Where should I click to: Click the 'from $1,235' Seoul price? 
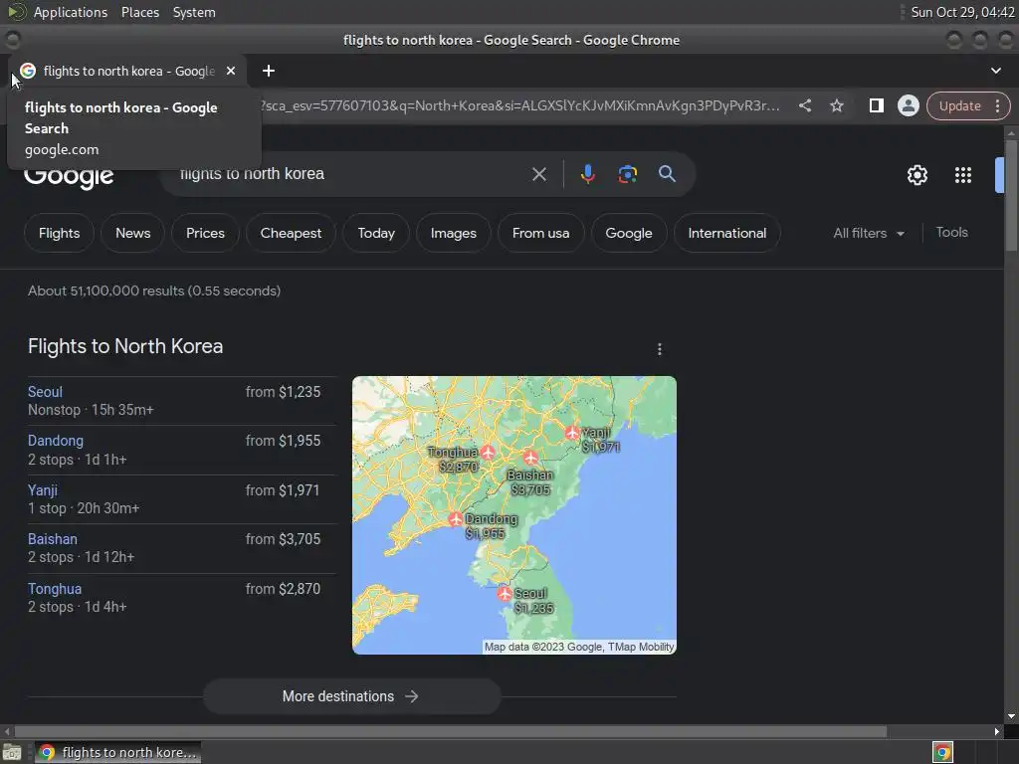click(x=283, y=392)
